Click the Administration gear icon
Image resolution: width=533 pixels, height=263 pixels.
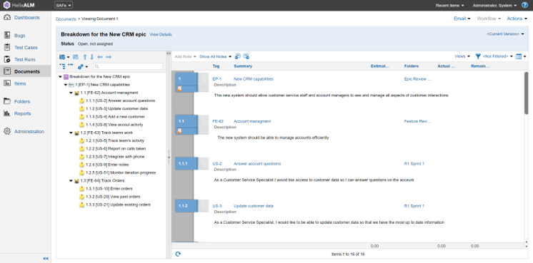coord(7,131)
